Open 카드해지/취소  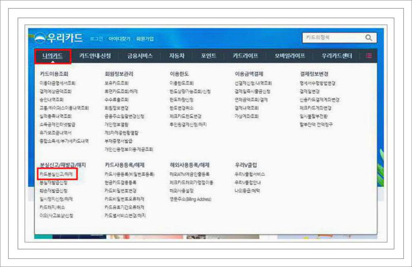coord(52,207)
